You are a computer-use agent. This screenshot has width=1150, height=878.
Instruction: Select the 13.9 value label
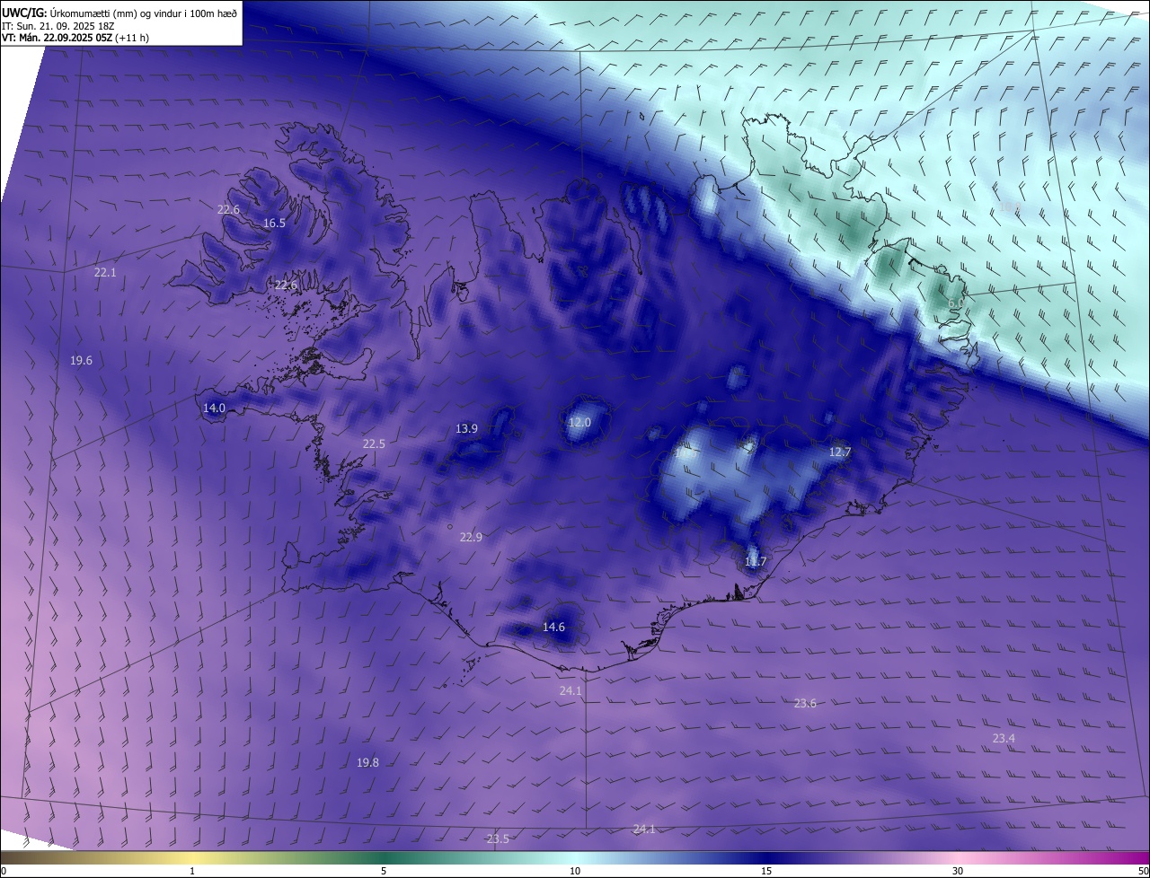466,428
